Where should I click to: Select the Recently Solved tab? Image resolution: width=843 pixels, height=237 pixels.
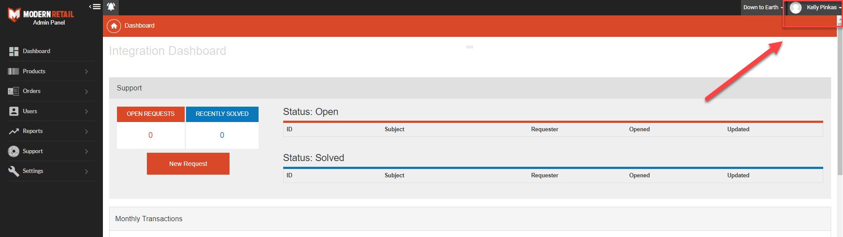(222, 114)
